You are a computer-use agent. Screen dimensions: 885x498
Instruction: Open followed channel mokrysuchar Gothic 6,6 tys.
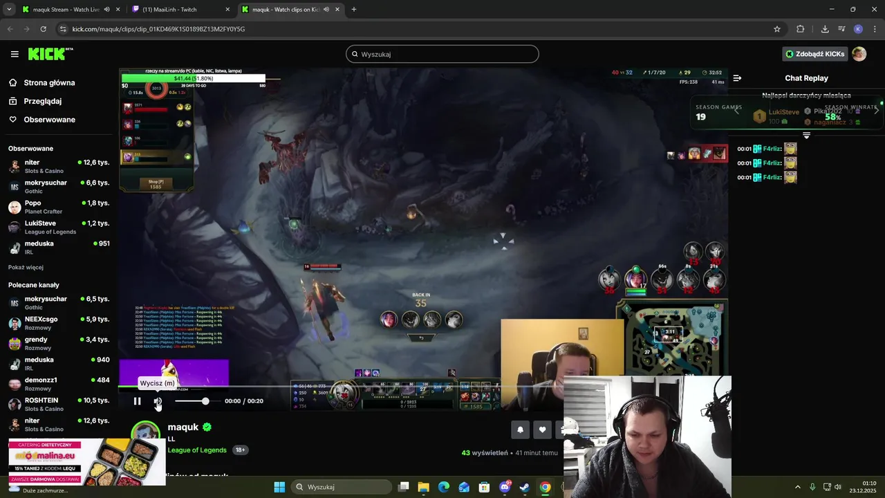click(59, 187)
